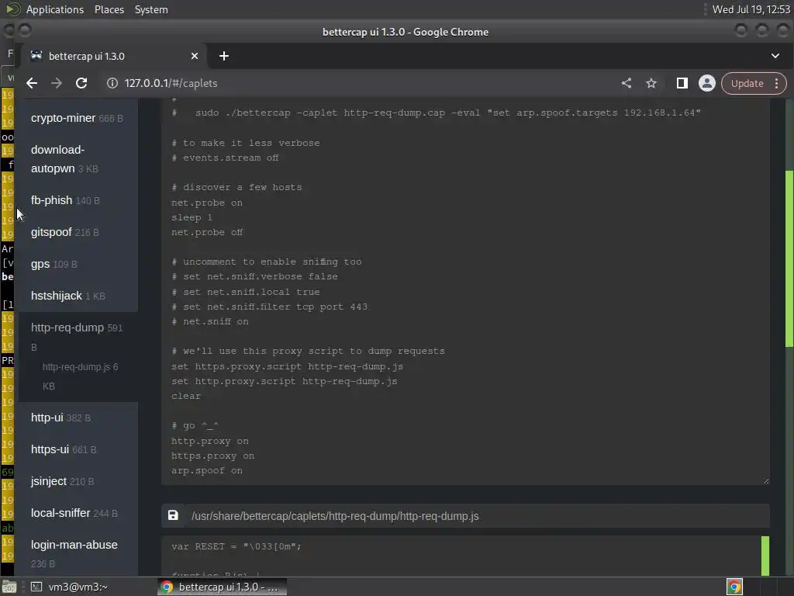794x596 pixels.
Task: Open the login-man-abuse caplet
Action: click(x=77, y=553)
